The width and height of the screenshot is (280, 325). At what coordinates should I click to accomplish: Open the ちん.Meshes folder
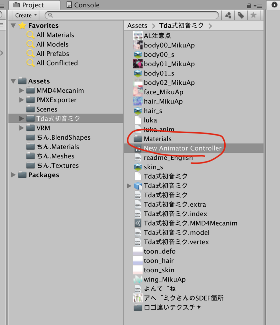pyautogui.click(x=55, y=156)
